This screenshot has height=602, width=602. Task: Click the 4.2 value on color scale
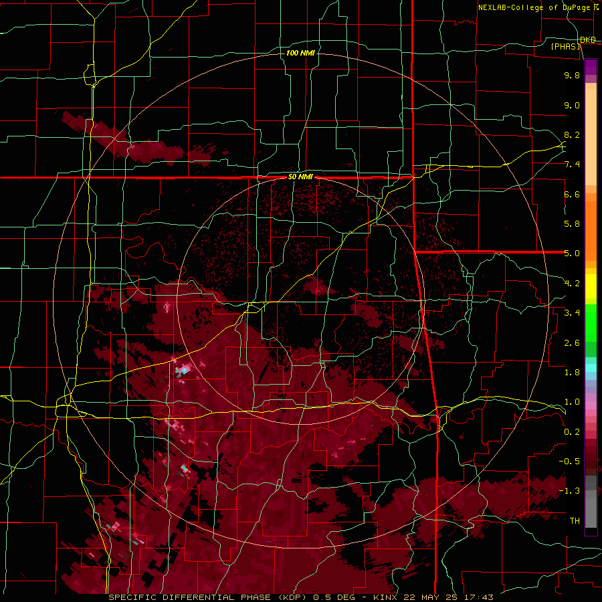point(572,284)
